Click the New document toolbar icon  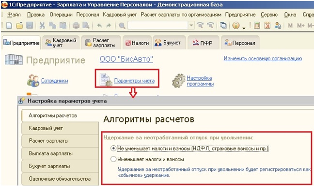9,25
